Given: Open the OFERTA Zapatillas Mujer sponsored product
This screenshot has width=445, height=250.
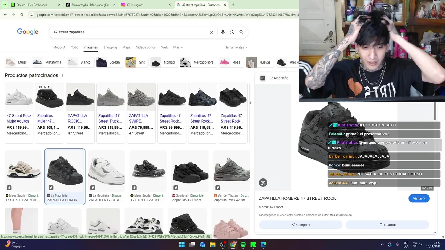Looking at the screenshot, I should [49, 113].
